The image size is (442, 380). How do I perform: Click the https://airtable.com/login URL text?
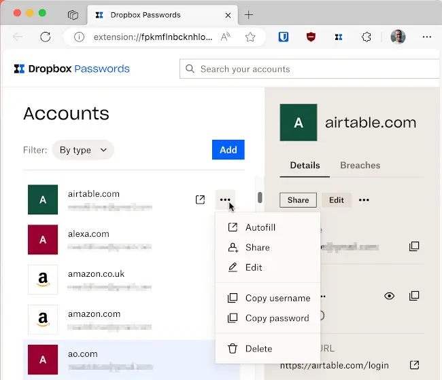pyautogui.click(x=335, y=365)
